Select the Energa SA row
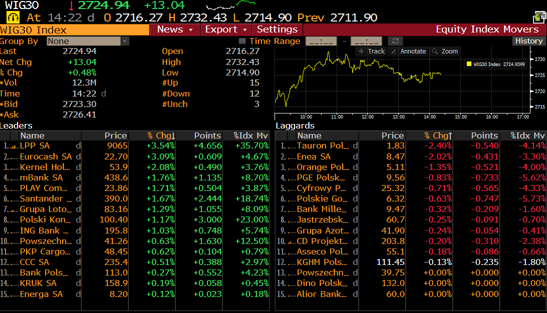Screen dimensions: 547x313 [x=135, y=294]
